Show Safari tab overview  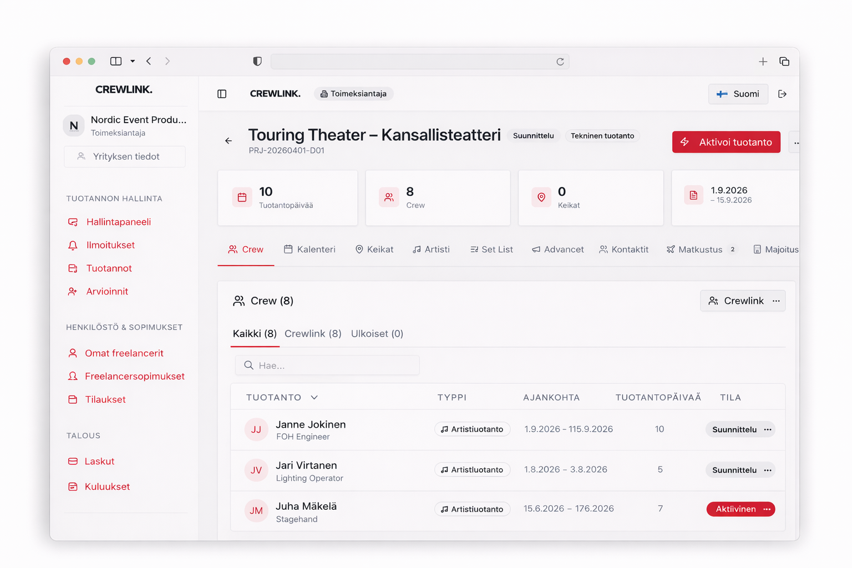pos(784,62)
